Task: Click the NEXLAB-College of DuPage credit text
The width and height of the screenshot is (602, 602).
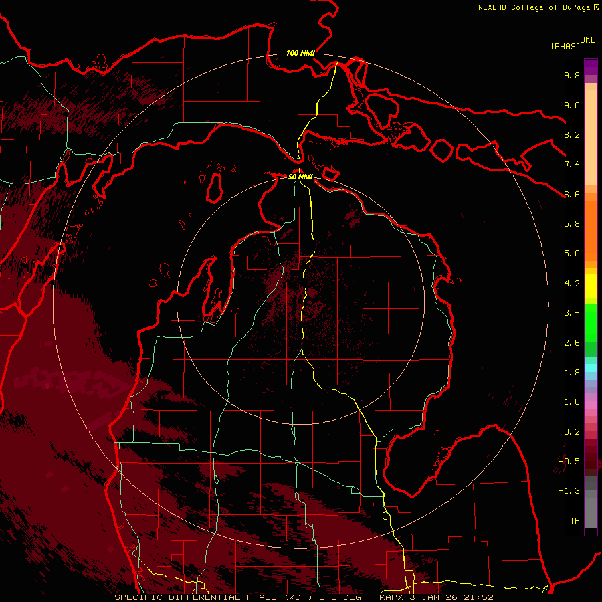Action: pos(534,7)
